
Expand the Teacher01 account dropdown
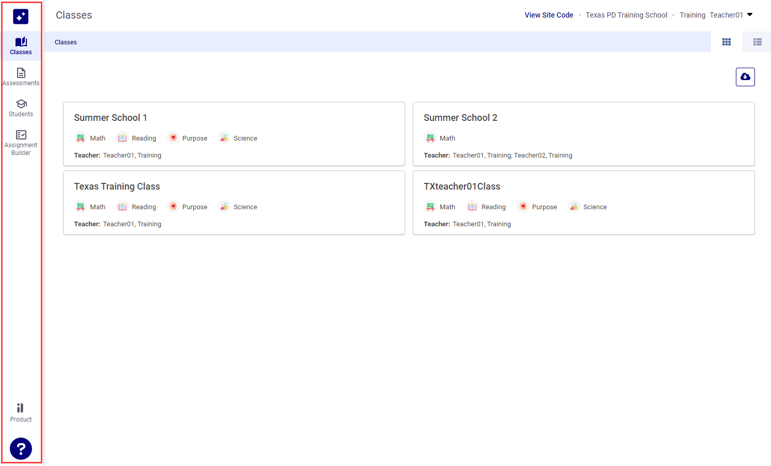click(x=732, y=15)
